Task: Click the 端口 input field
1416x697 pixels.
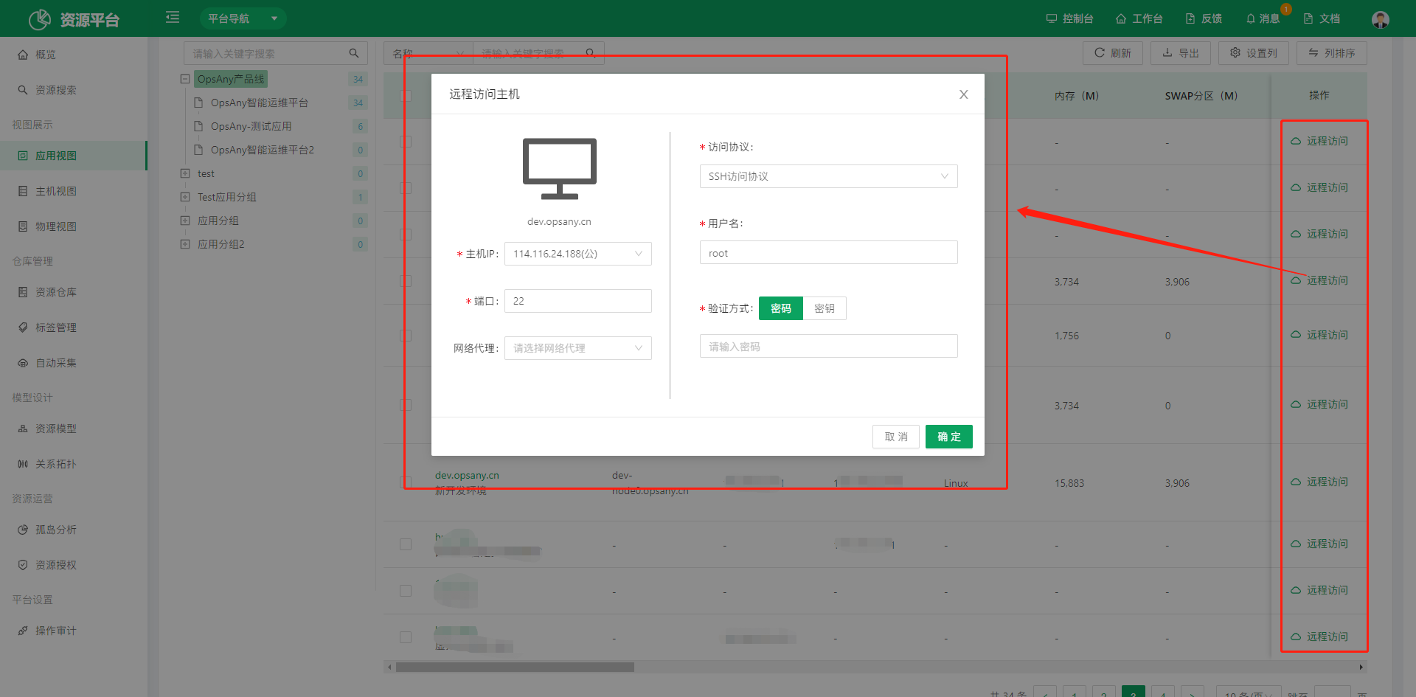Action: tap(578, 301)
